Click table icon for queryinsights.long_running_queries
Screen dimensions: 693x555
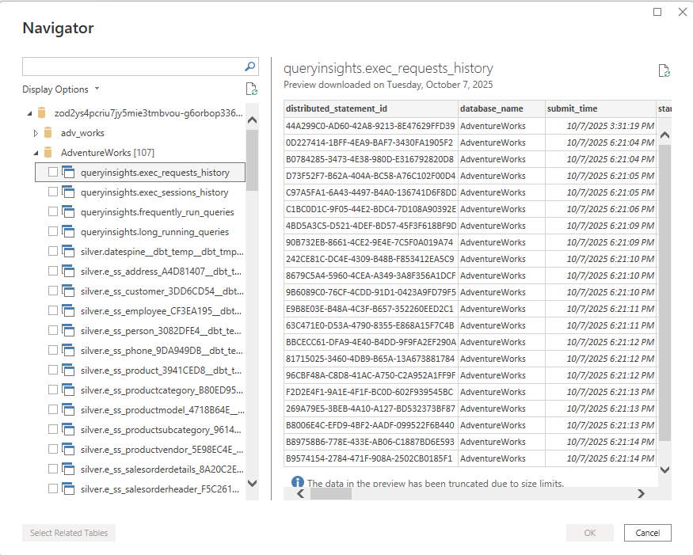click(68, 232)
